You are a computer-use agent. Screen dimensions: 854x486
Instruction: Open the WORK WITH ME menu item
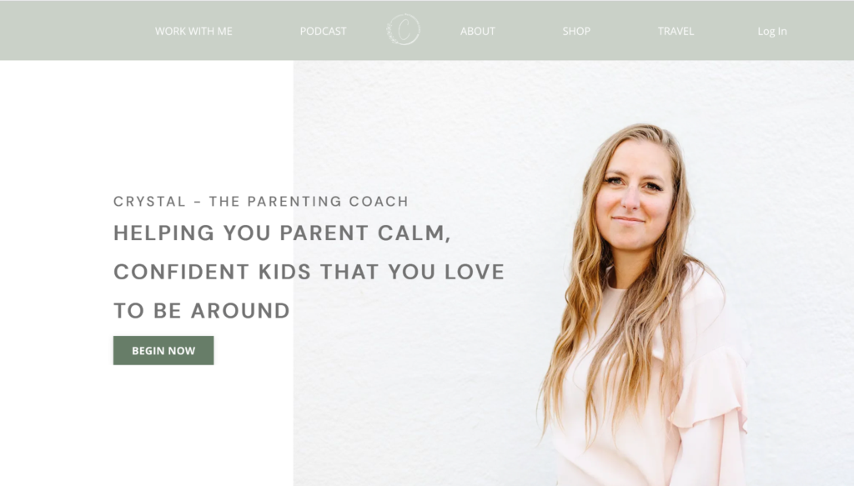point(193,31)
